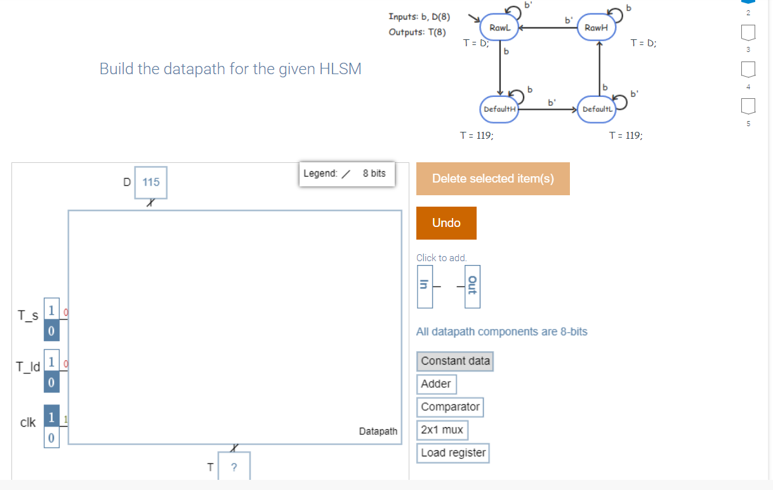Add a 2x1 mux component

pos(442,430)
